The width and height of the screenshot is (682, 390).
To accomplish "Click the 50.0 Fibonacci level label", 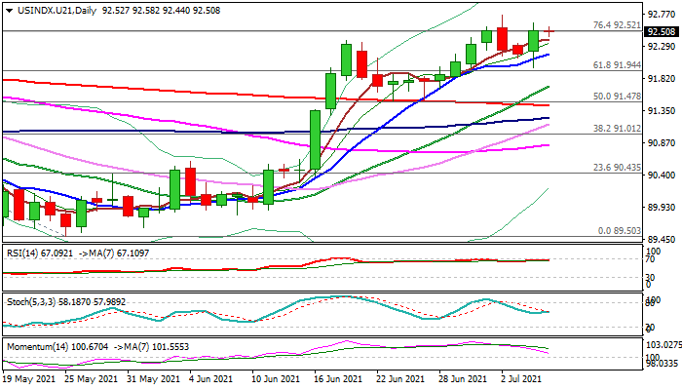I will [616, 97].
